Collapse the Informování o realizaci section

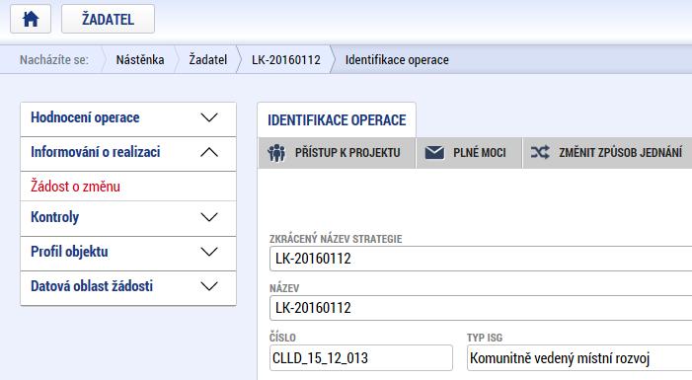209,152
